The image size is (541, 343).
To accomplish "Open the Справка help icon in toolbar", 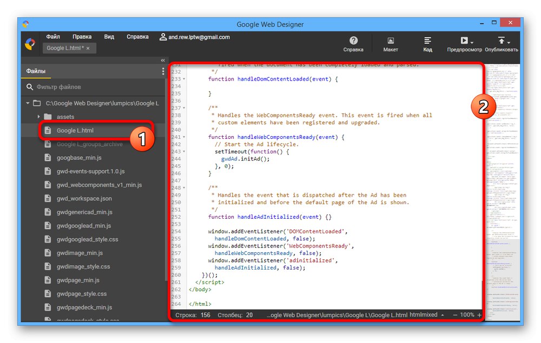I will pos(353,44).
